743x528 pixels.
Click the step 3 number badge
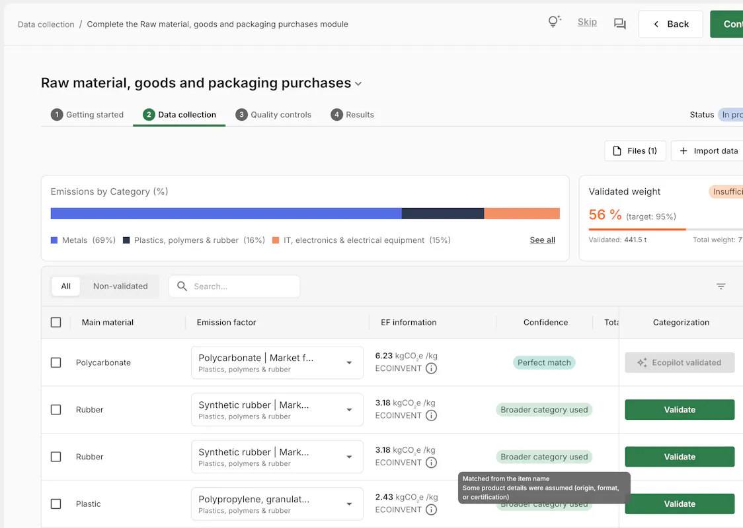[x=242, y=114]
